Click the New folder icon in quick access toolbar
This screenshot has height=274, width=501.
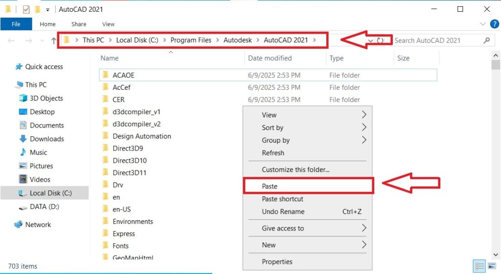point(37,10)
